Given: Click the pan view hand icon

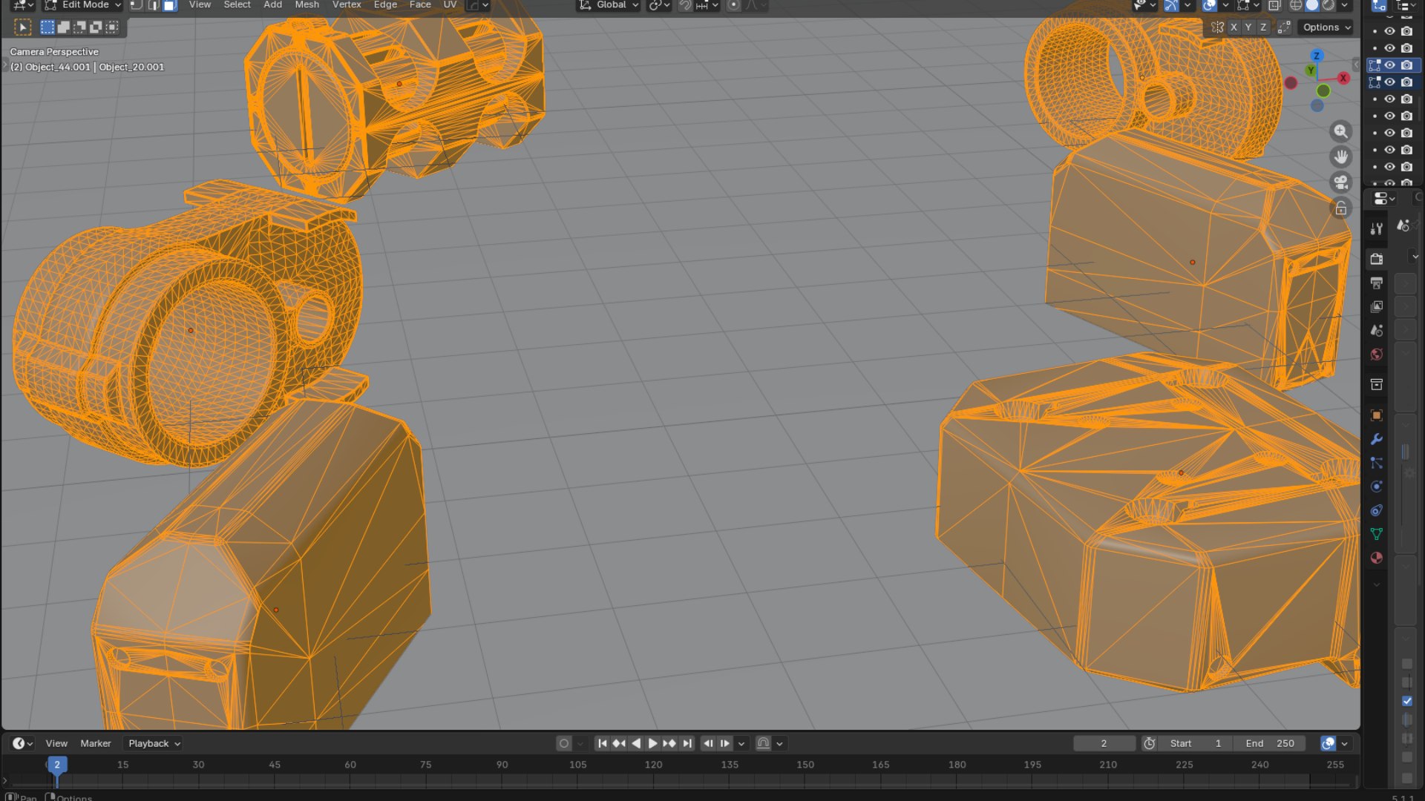Looking at the screenshot, I should click(x=1340, y=157).
